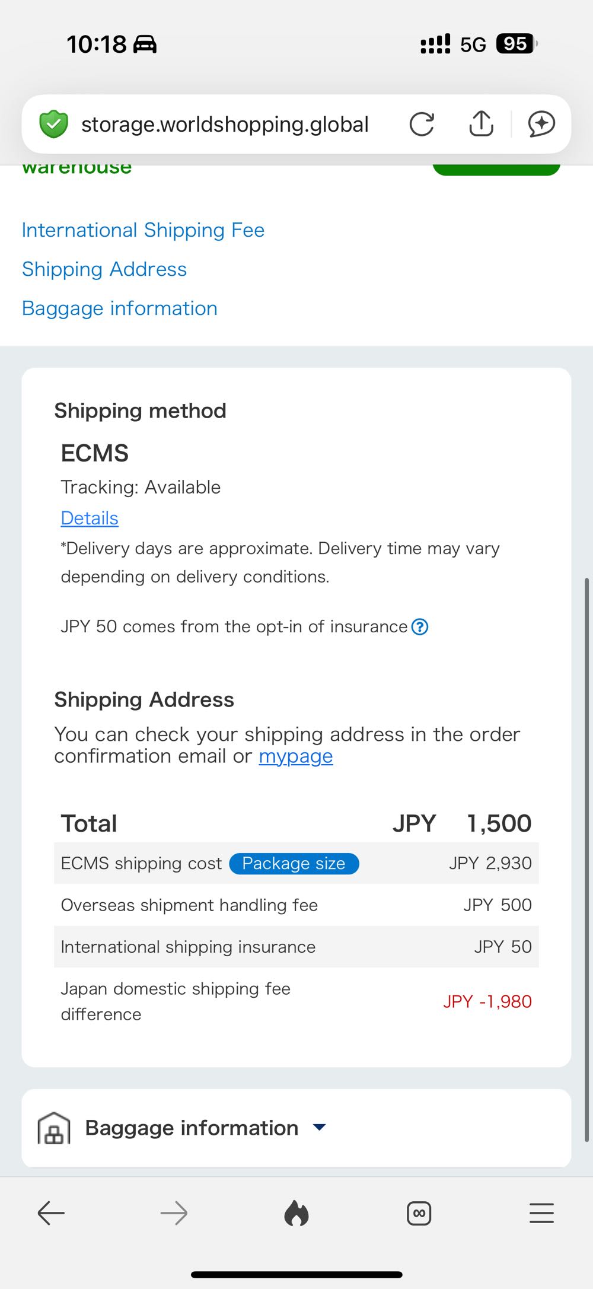
Task: Tap the insurance help question mark icon
Action: pyautogui.click(x=420, y=626)
